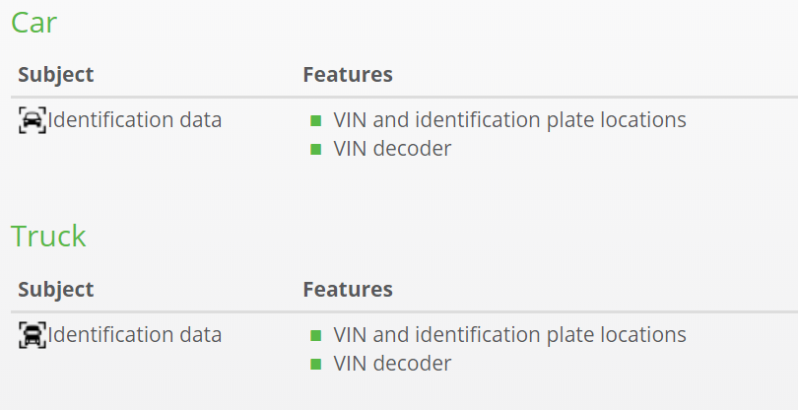
Task: Click Subject column header in Car table
Action: point(56,75)
